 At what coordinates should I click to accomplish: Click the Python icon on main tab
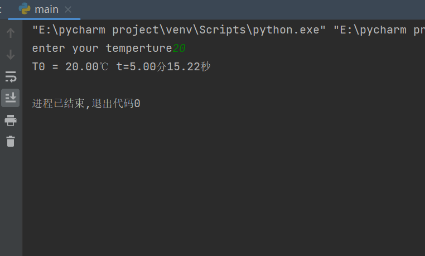tap(25, 9)
